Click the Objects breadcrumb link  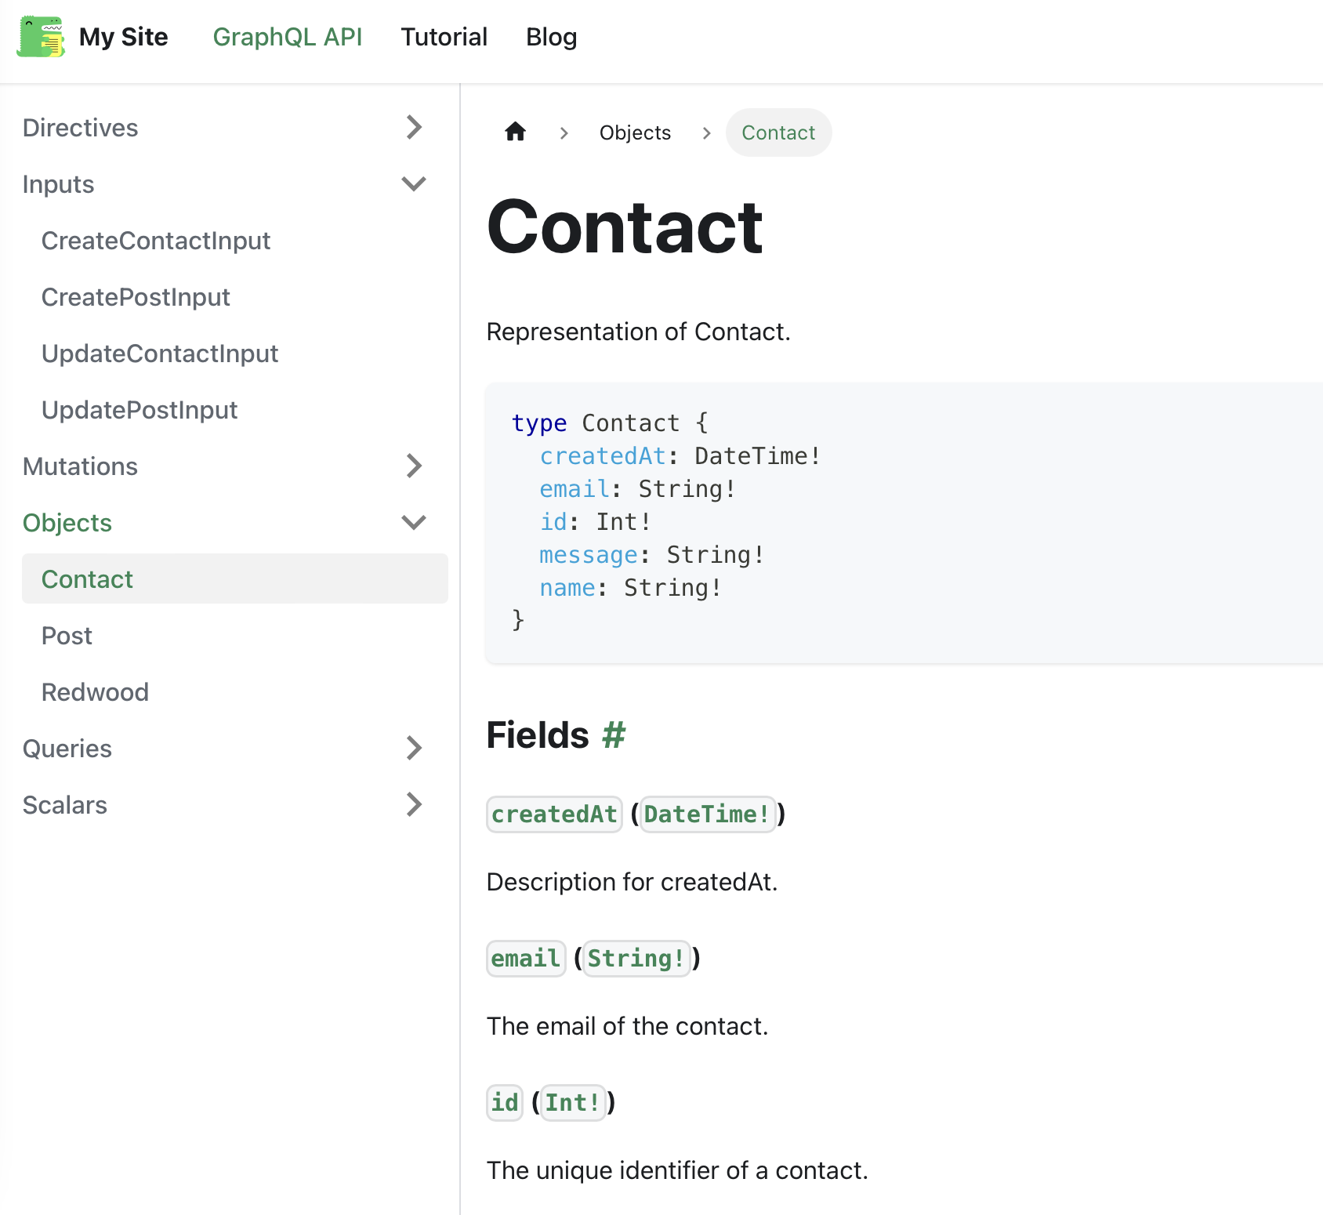point(635,132)
